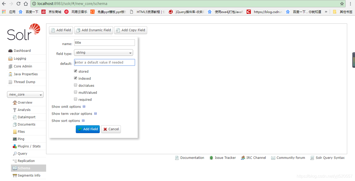Open the Solr Query Syntax link

coord(327,158)
